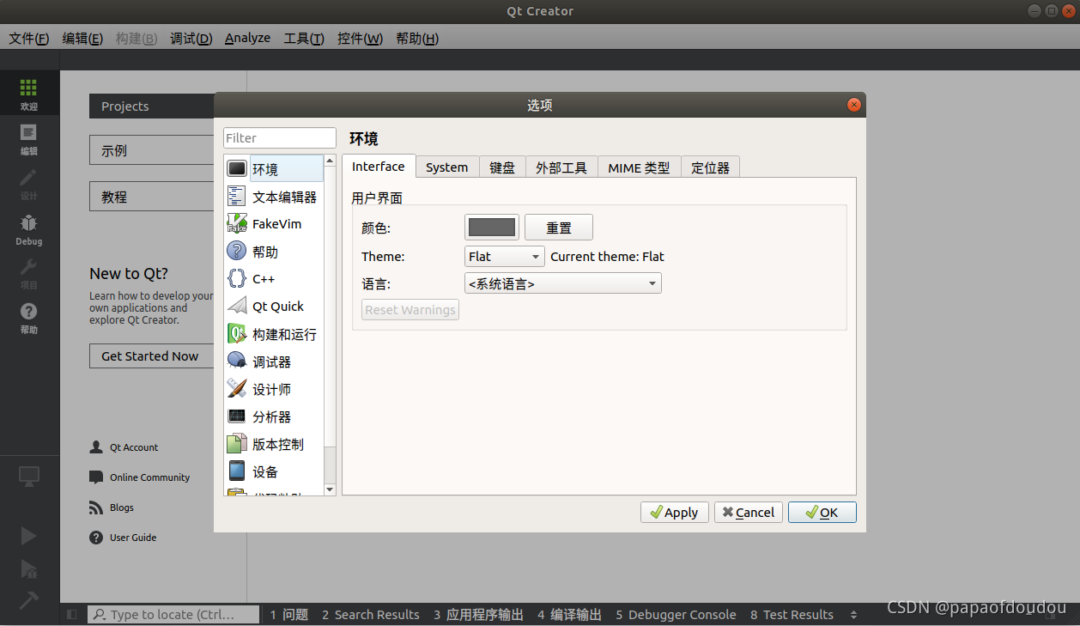
Task: Switch to the MIME 类型 tab
Action: coord(640,167)
